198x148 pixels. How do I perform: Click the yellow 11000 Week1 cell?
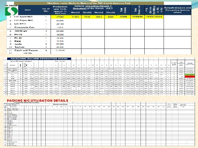coord(75,17)
